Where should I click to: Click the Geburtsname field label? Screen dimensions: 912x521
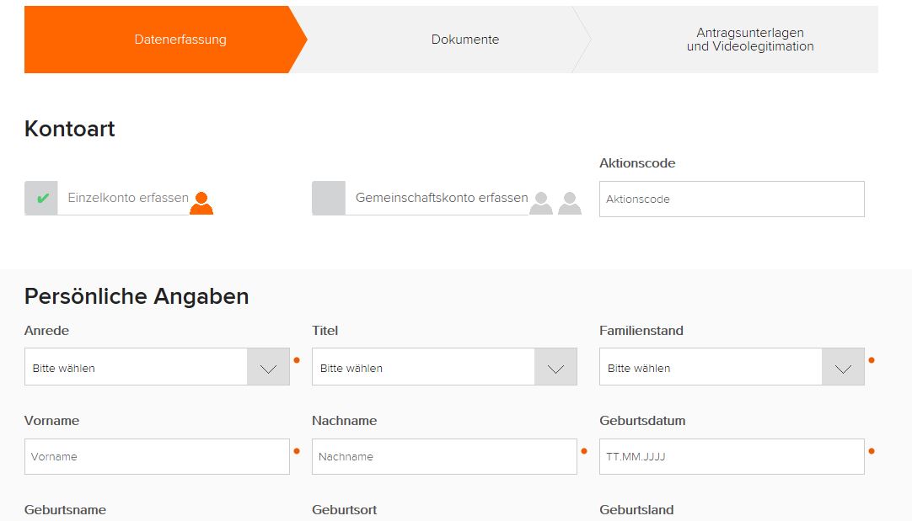[x=65, y=510]
